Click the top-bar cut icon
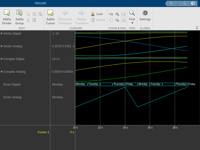This screenshot has width=200, height=150. pos(178,3)
